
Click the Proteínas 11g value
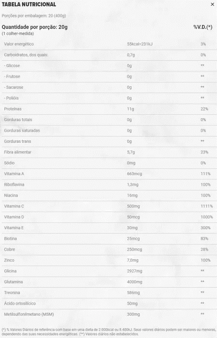[x=131, y=109]
